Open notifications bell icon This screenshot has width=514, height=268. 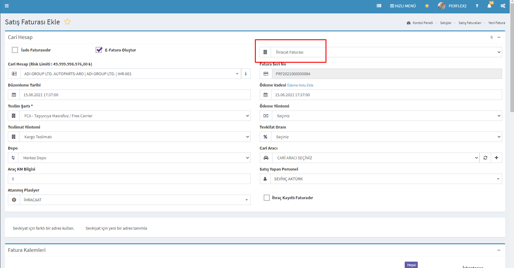(x=489, y=6)
